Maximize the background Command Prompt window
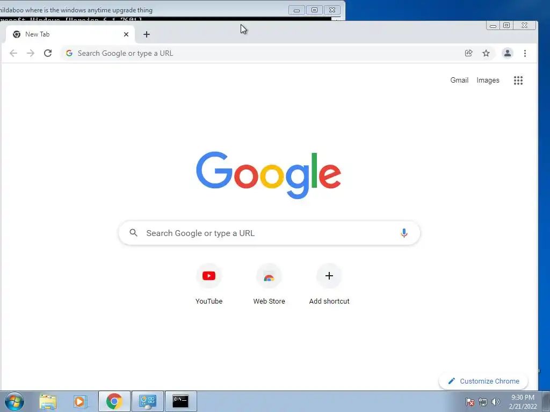Image resolution: width=550 pixels, height=412 pixels. [x=314, y=10]
